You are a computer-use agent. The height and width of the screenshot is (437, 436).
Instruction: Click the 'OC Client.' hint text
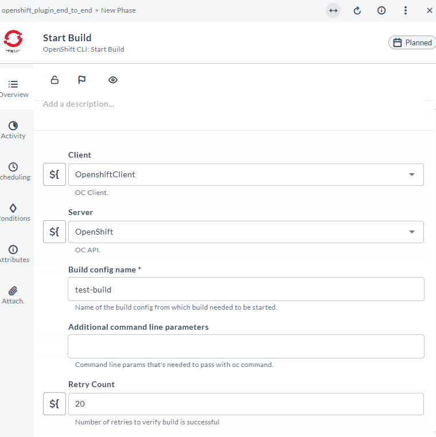[x=91, y=193]
